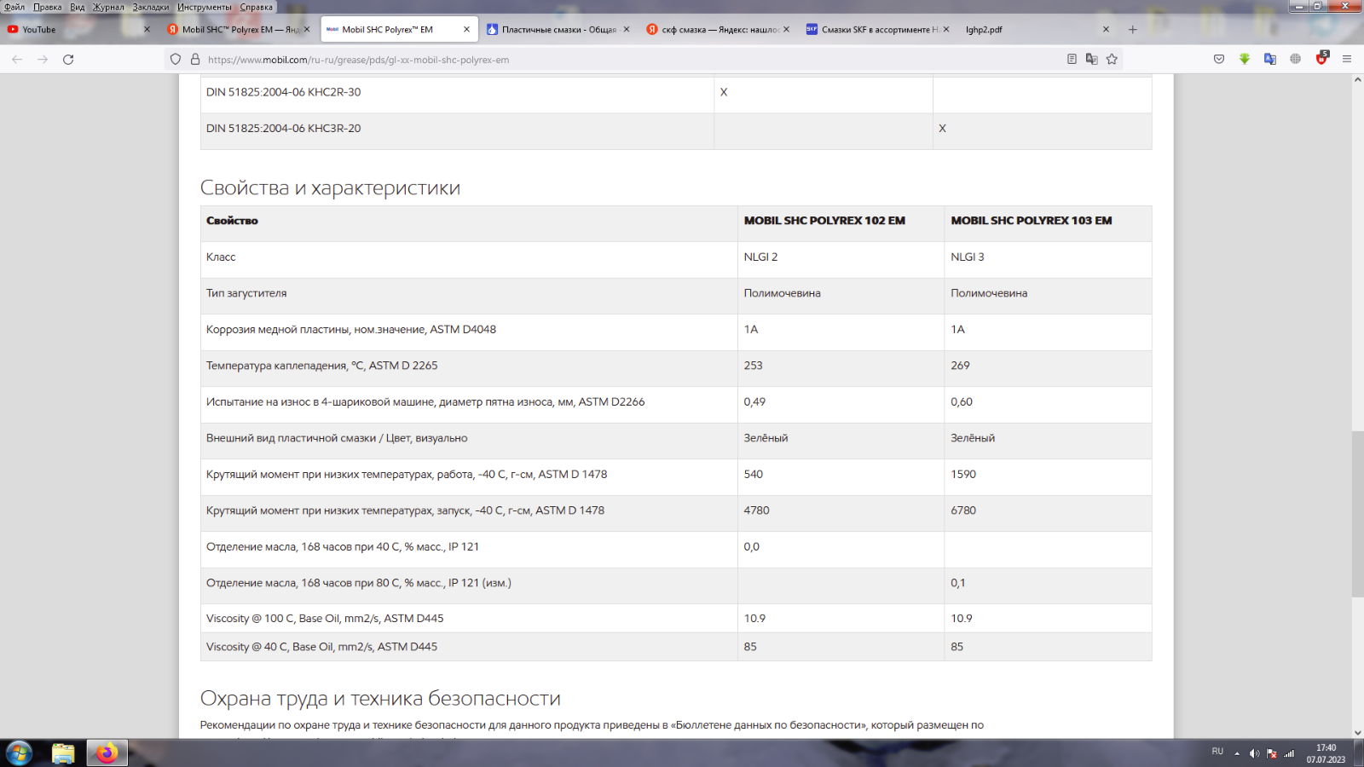
Task: Open the Вид menu
Action: tap(78, 7)
